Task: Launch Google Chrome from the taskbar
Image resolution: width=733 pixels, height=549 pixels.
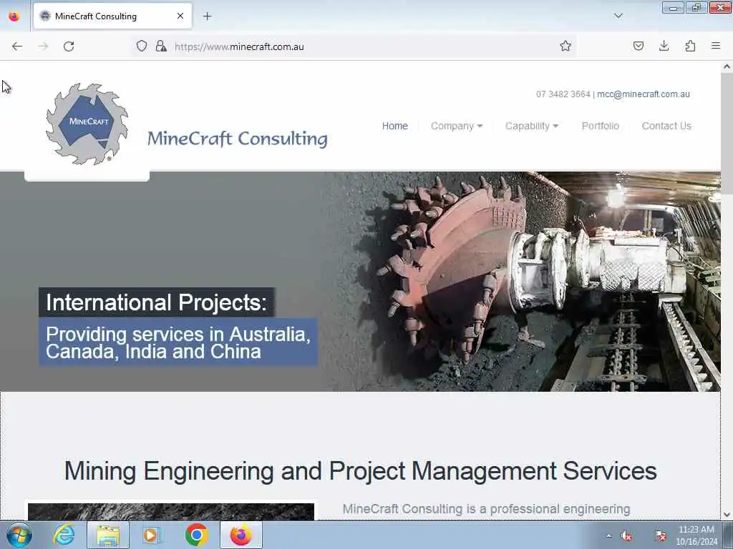Action: coord(196,535)
